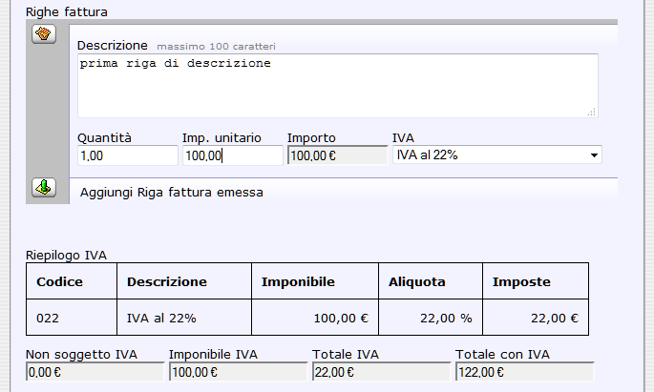Click the Aggiungi Riga fattura emessa link

pyautogui.click(x=172, y=192)
